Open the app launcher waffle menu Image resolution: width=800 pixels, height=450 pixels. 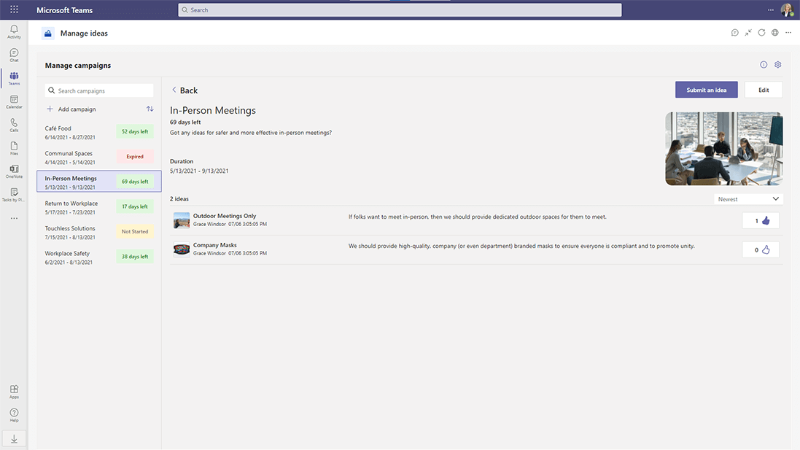point(14,9)
